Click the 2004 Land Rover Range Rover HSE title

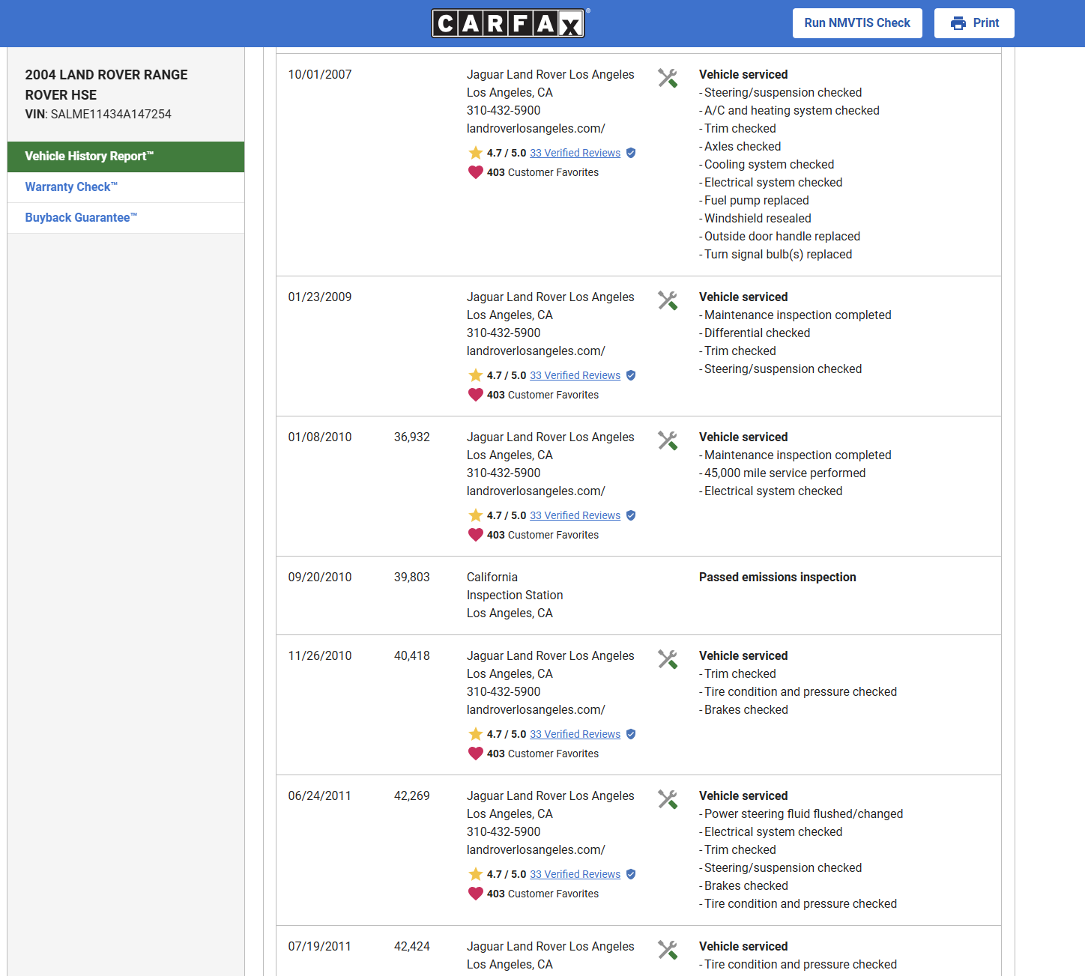coord(106,85)
